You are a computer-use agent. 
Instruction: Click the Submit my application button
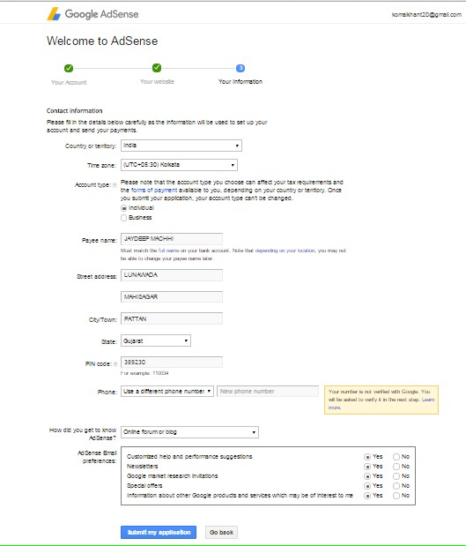[x=159, y=533]
